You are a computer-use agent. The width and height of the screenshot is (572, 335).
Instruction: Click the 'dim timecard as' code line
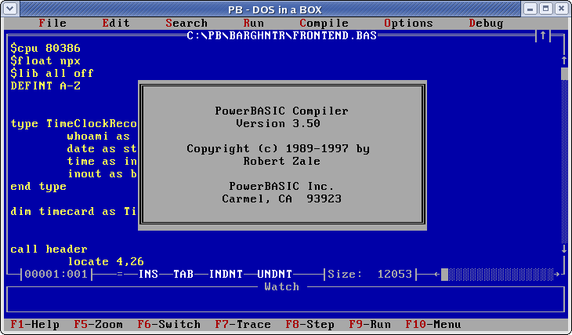click(74, 212)
